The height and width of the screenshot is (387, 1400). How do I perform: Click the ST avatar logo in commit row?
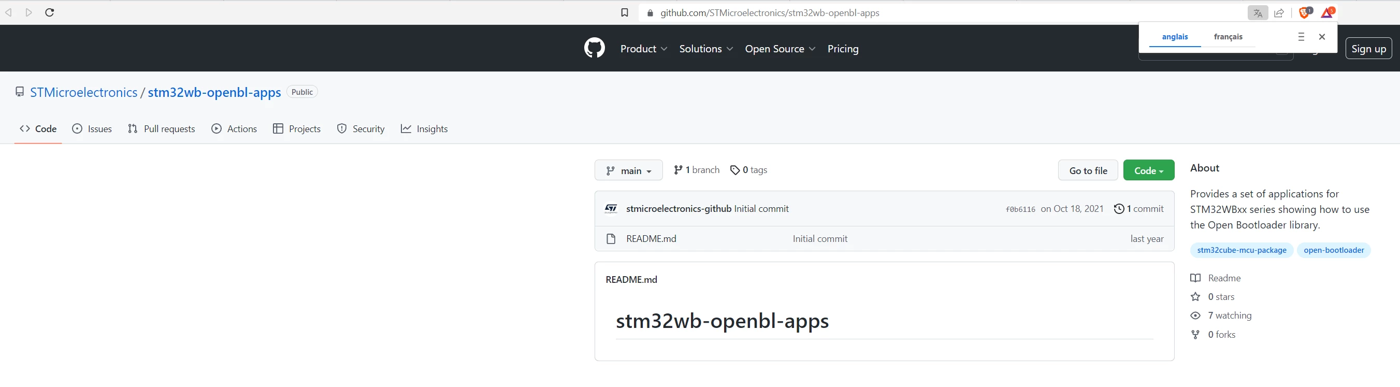611,209
